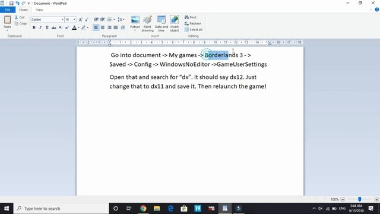
Task: Select all document text
Action: (194, 30)
